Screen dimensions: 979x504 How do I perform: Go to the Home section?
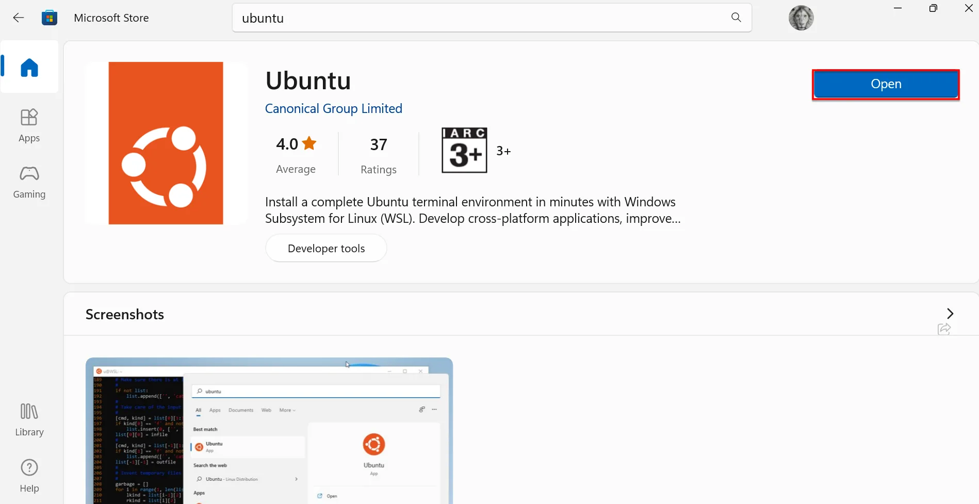point(29,67)
